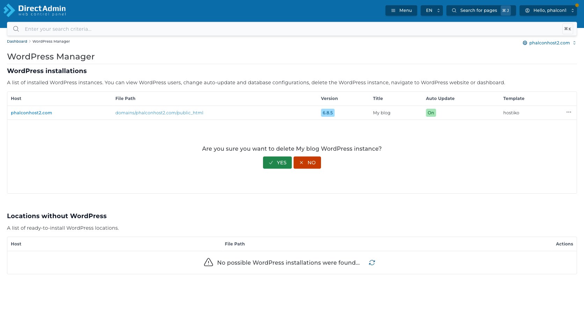Click the No possible WordPress installations were found message
This screenshot has width=584, height=329.
tap(289, 263)
